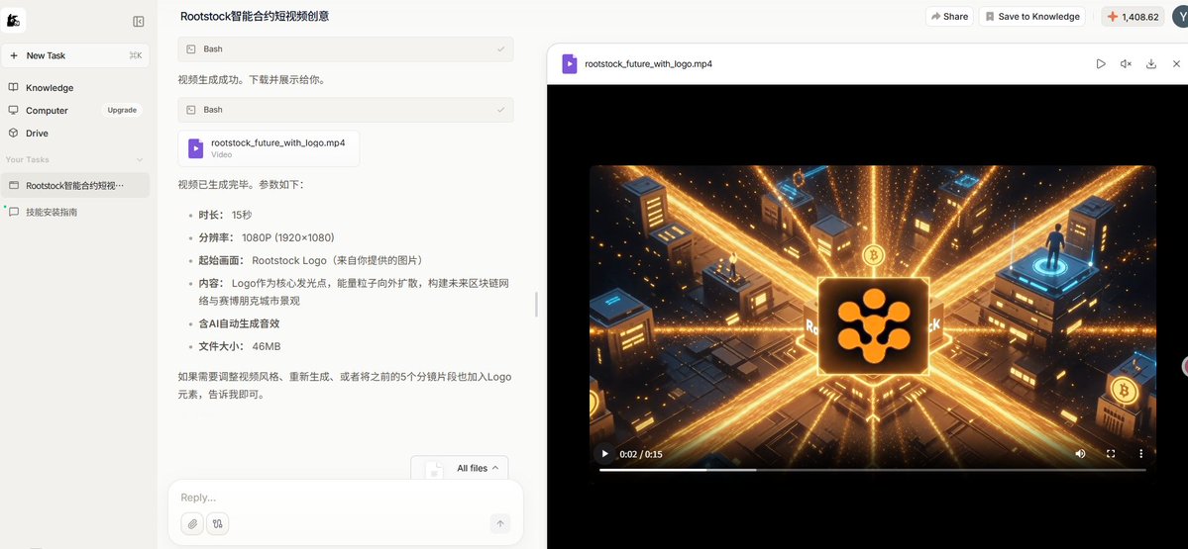Screen dimensions: 1188x549
Task: Click the 视频生成成功 message text
Action: pos(252,79)
